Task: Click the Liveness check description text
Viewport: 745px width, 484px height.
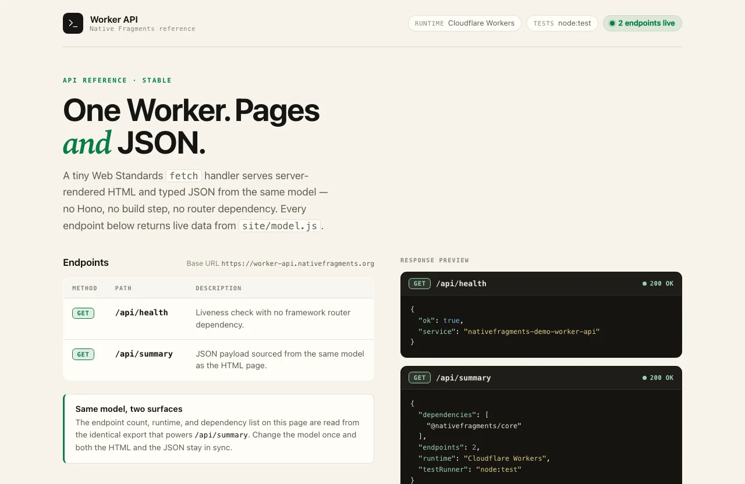Action: [273, 319]
